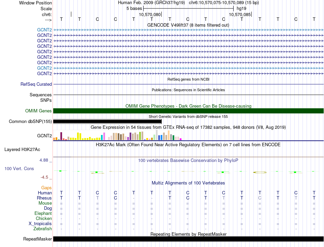Click the GENCODE V49lift37 track title
This screenshot has height=247, width=324.
click(188, 25)
